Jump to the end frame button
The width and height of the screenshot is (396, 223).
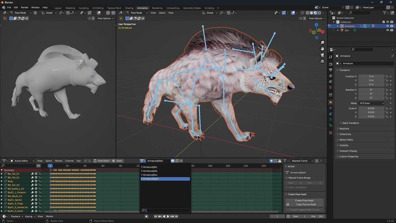tap(177, 216)
